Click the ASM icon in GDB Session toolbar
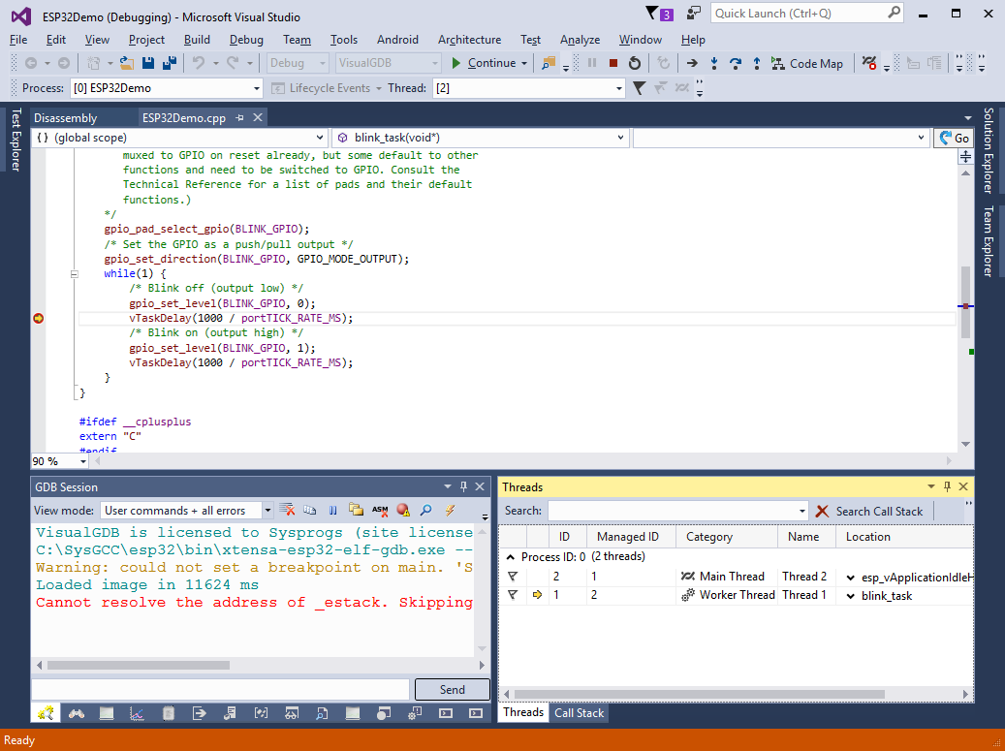 (x=380, y=510)
